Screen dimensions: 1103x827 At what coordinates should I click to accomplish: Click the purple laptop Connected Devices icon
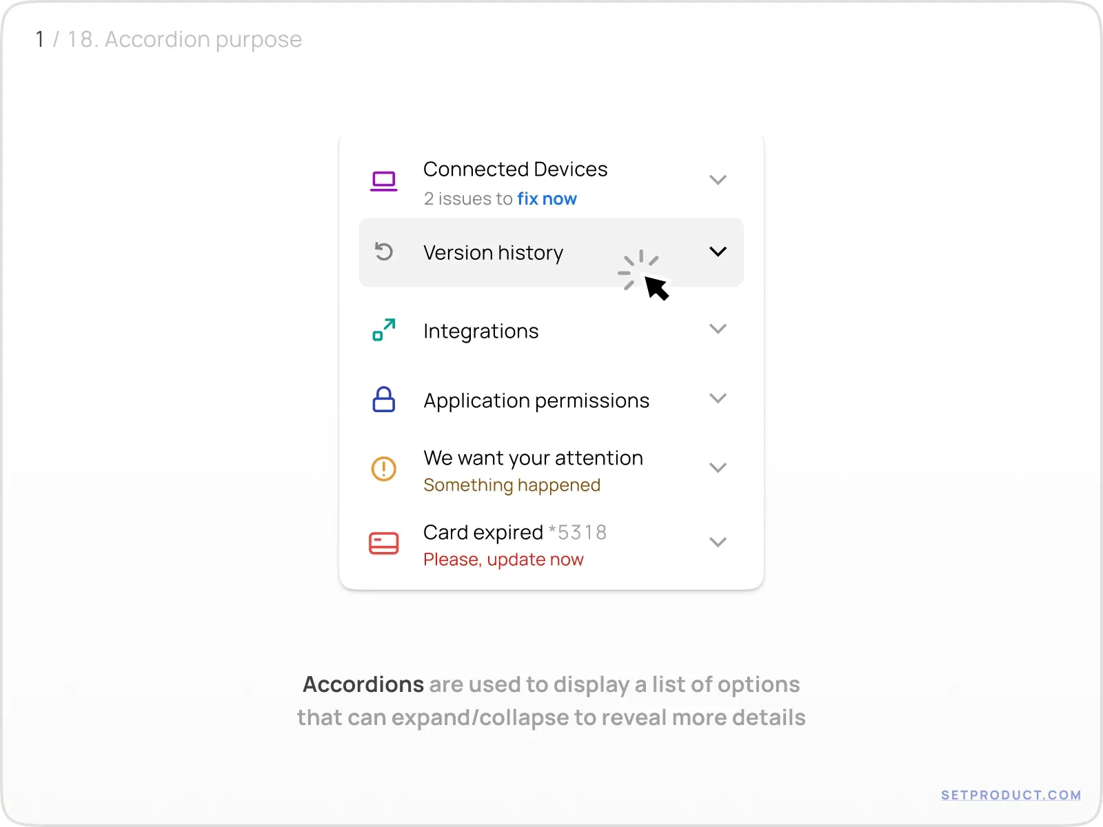[384, 181]
